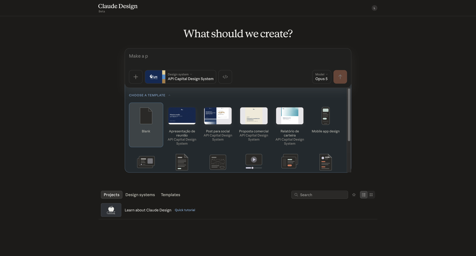Switch projects to list view
Viewport: 476px width, 256px height.
(364, 195)
